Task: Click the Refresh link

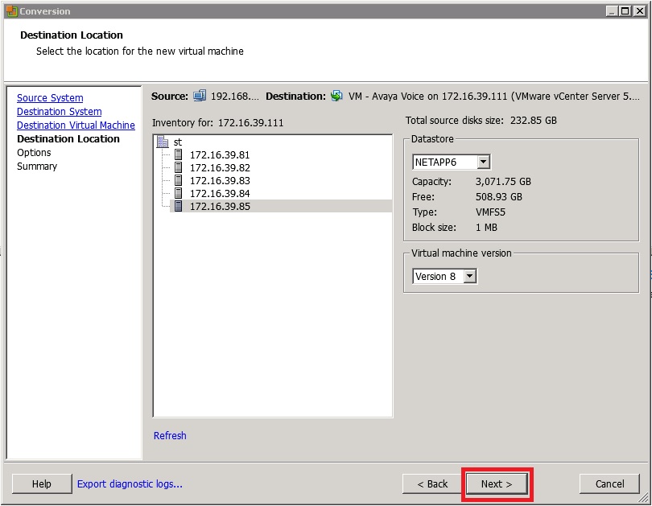Action: click(170, 435)
